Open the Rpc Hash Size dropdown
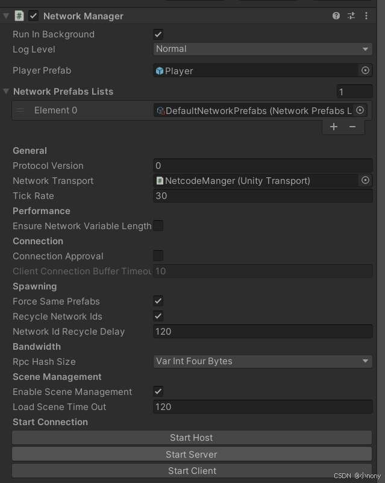Screen dimensions: 385x483 click(262, 362)
